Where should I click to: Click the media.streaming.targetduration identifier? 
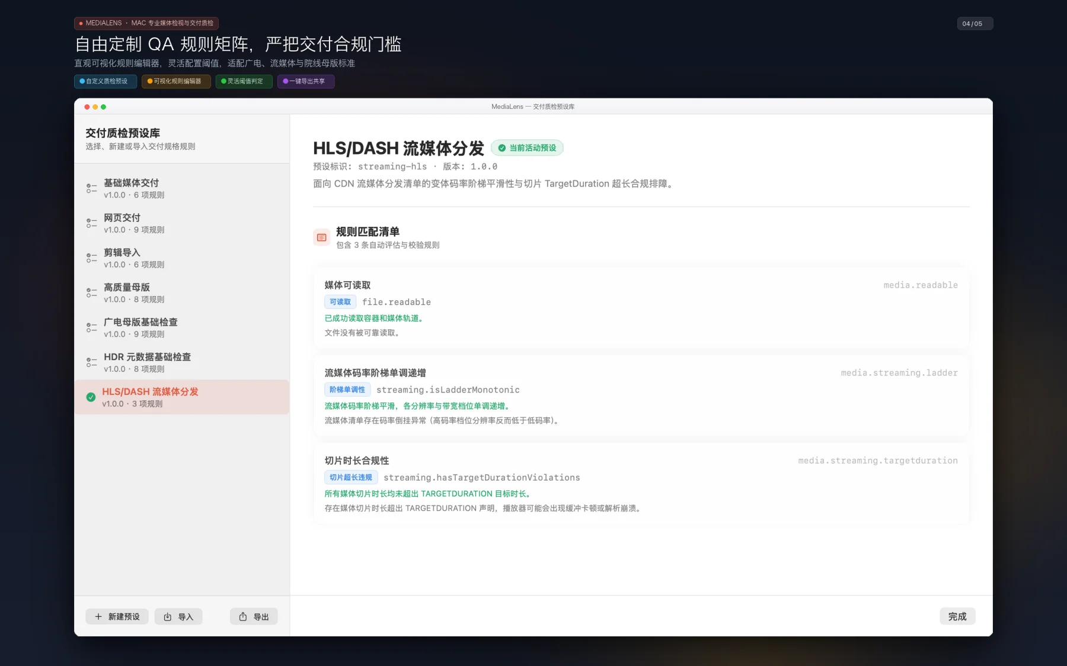coord(878,461)
